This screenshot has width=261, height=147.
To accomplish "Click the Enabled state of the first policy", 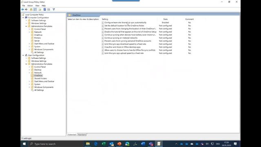I will pos(165,22).
